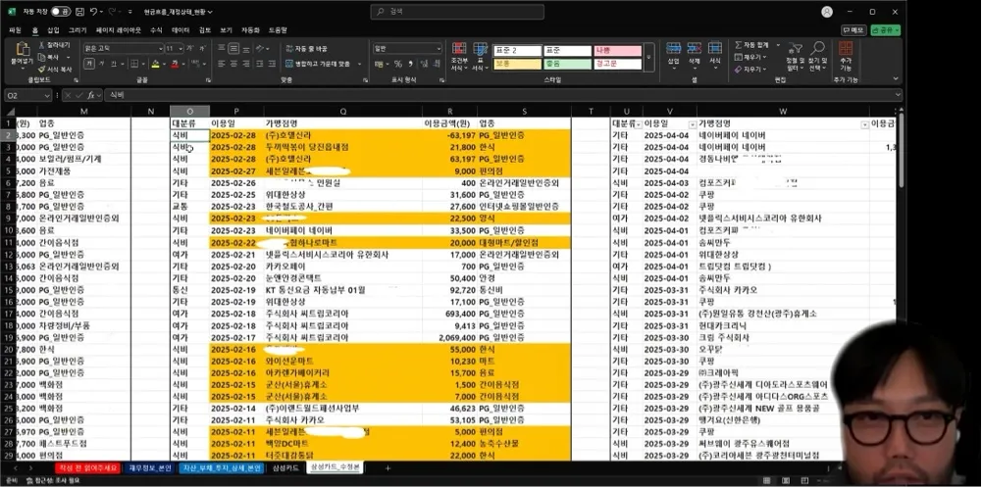This screenshot has width=982, height=487.
Task: Collapse the ribbon with the chevron arrow
Action: click(x=895, y=78)
